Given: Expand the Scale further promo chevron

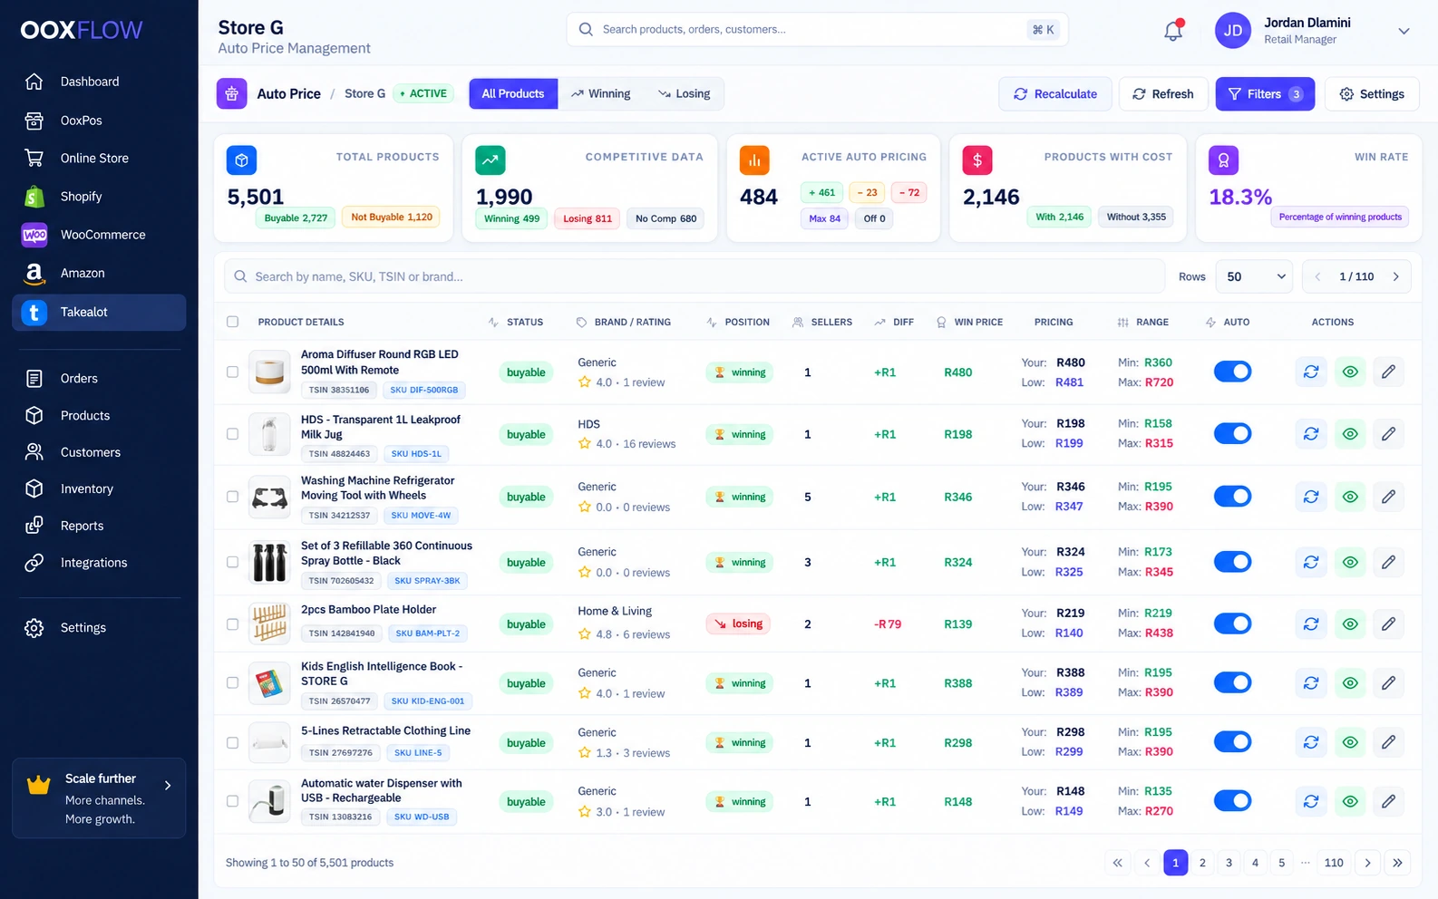Looking at the screenshot, I should tap(168, 786).
